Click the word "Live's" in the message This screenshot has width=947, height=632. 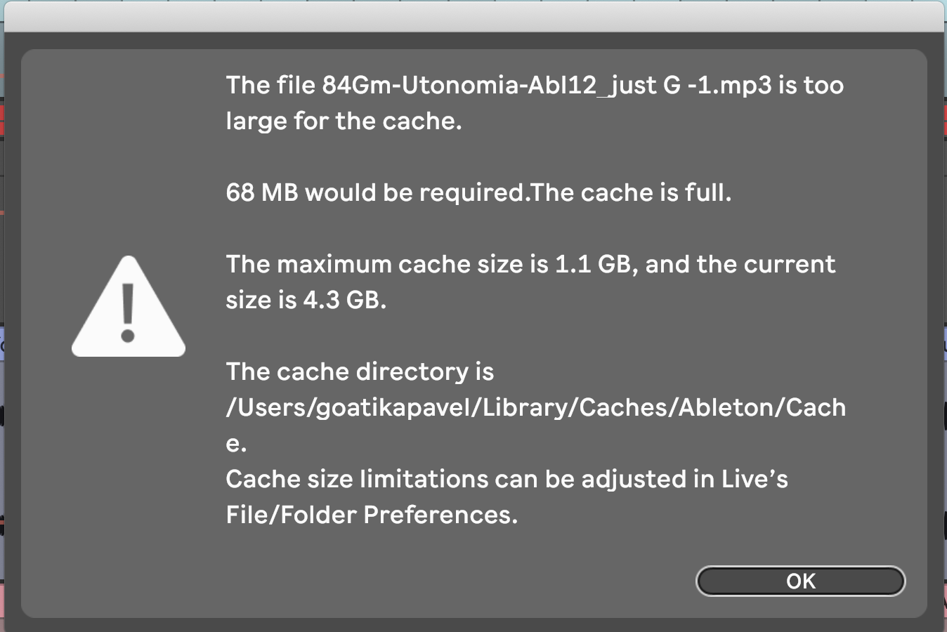point(755,480)
